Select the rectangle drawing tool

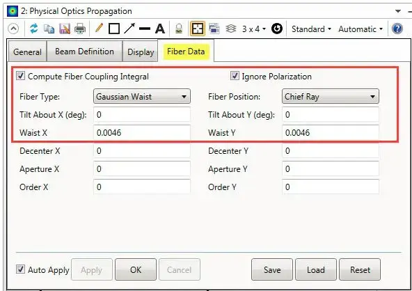(114, 29)
